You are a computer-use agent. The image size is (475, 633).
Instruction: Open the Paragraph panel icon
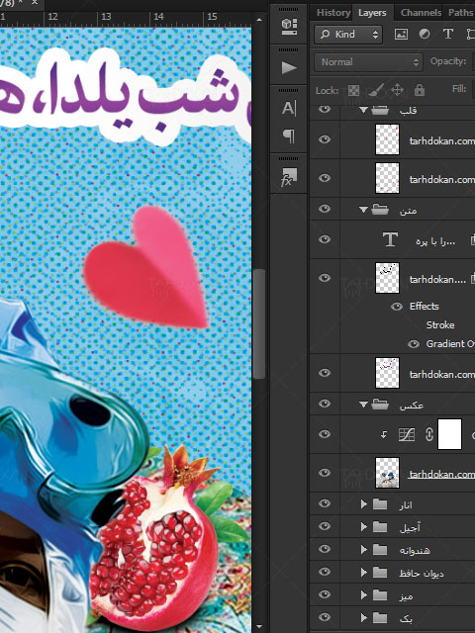289,136
